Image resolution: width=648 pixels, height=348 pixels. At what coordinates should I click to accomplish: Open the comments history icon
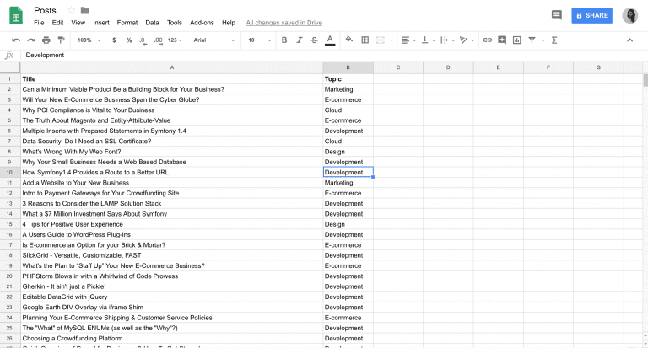(x=556, y=15)
